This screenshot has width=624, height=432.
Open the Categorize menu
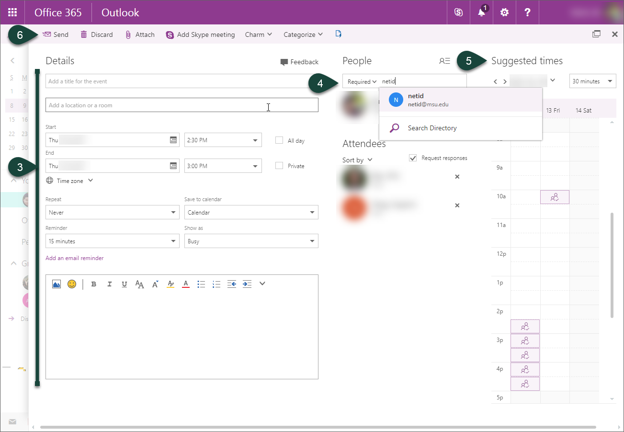click(x=303, y=34)
